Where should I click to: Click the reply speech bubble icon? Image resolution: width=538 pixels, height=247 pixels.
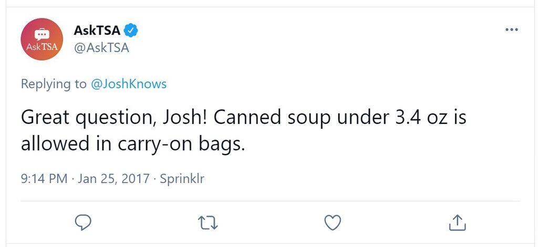[83, 223]
